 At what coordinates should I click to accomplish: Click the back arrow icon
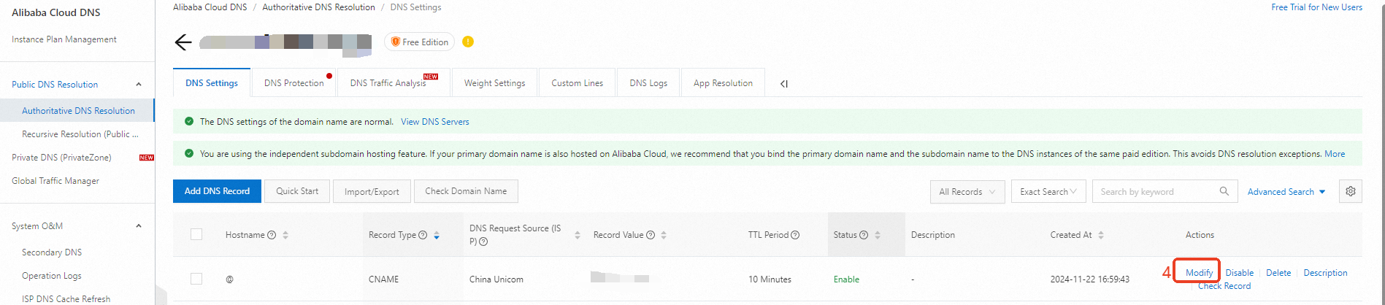(x=183, y=42)
